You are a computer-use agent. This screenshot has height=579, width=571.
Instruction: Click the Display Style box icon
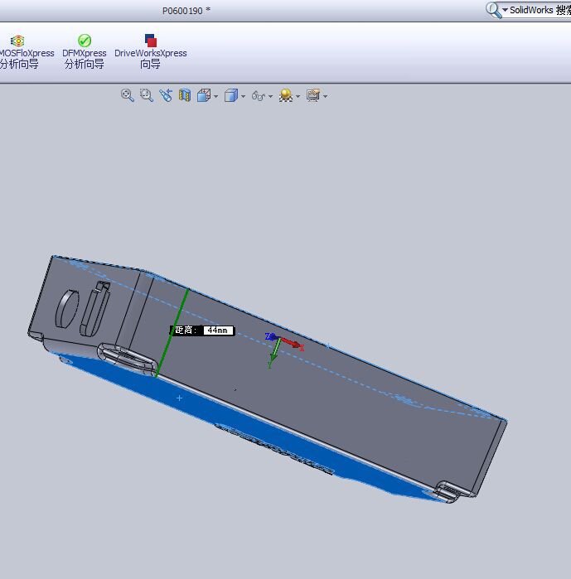231,95
